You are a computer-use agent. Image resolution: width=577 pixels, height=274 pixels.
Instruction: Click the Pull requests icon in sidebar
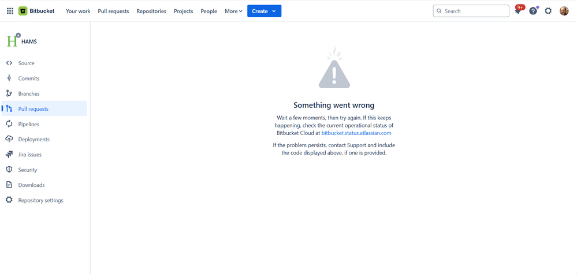[9, 108]
